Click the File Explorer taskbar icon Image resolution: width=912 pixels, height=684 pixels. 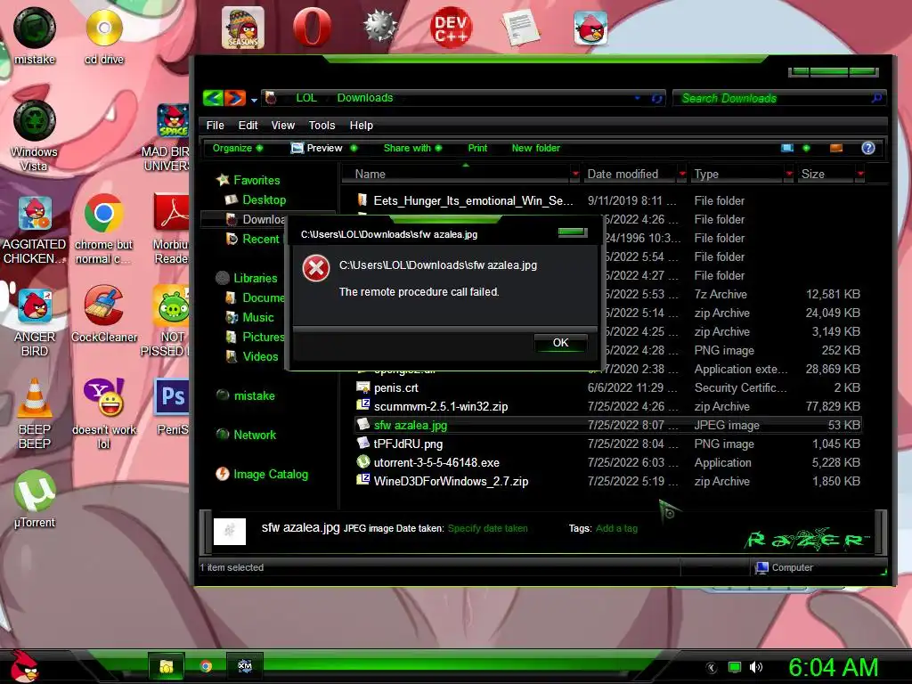167,666
